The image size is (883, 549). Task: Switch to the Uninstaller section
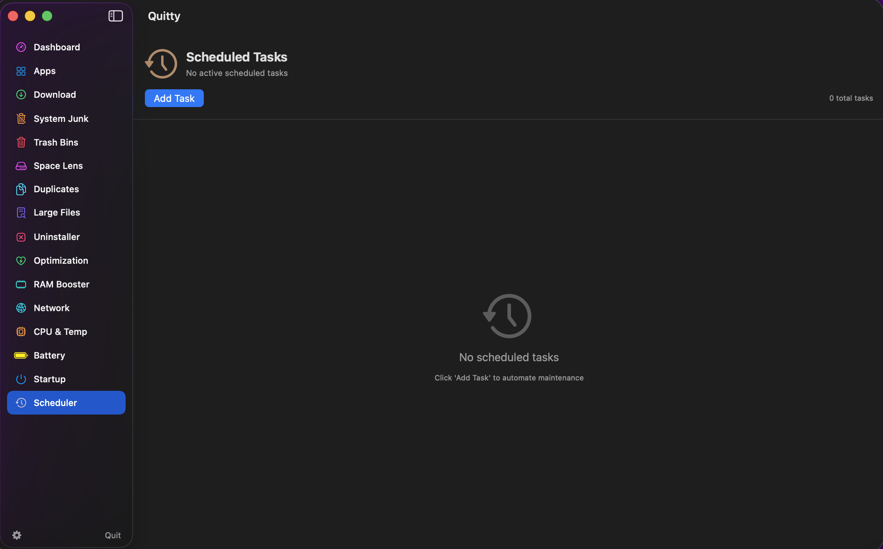(57, 237)
